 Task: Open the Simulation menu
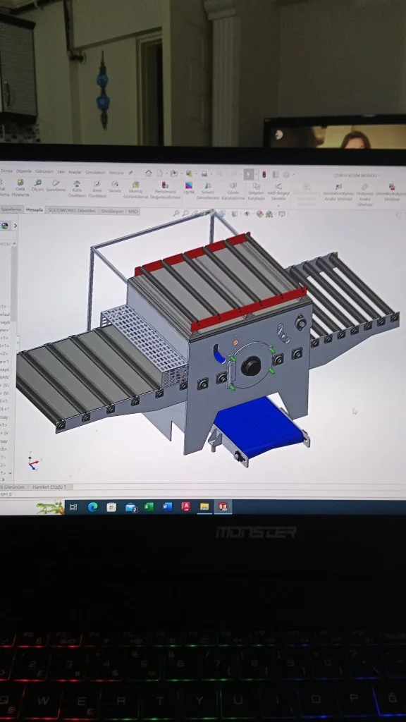coord(95,172)
